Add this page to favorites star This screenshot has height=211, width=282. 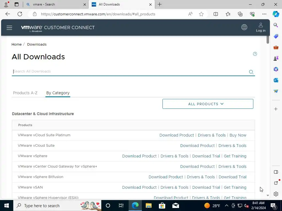201,14
